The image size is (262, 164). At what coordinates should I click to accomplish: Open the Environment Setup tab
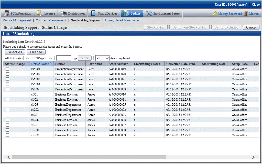tap(163, 13)
